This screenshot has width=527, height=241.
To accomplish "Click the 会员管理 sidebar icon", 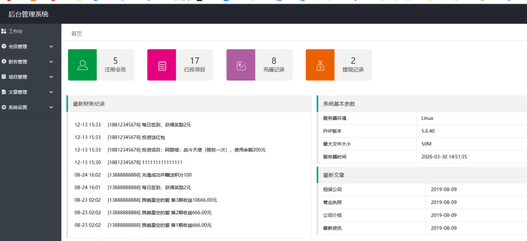I will [4, 46].
